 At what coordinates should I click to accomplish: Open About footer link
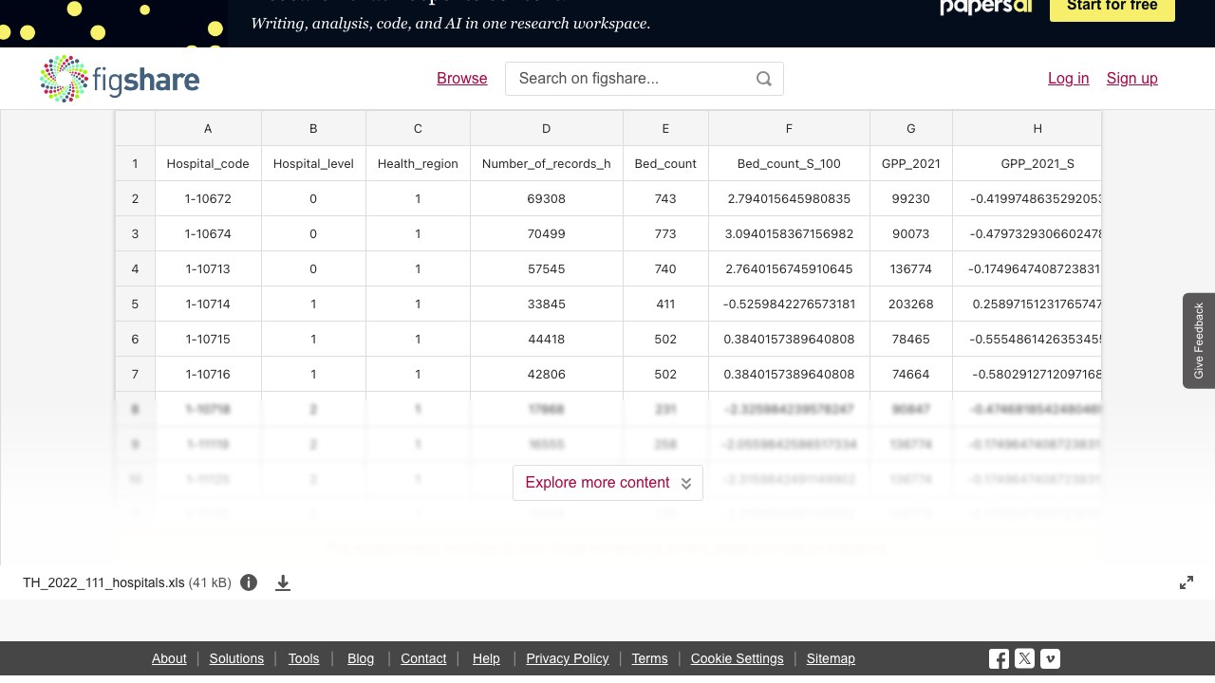[x=169, y=658]
